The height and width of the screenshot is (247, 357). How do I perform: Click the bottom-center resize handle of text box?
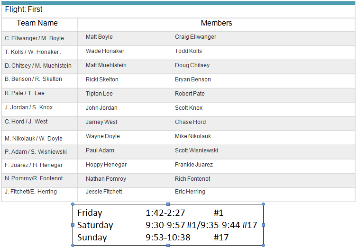(x=168, y=245)
